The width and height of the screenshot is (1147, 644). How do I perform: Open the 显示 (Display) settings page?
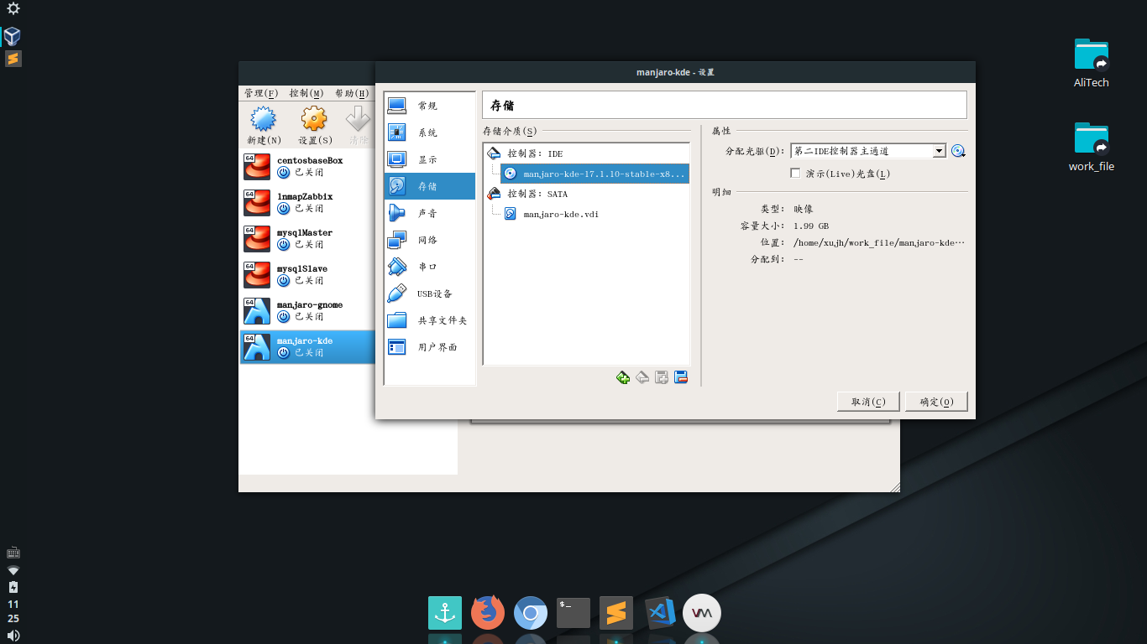429,159
